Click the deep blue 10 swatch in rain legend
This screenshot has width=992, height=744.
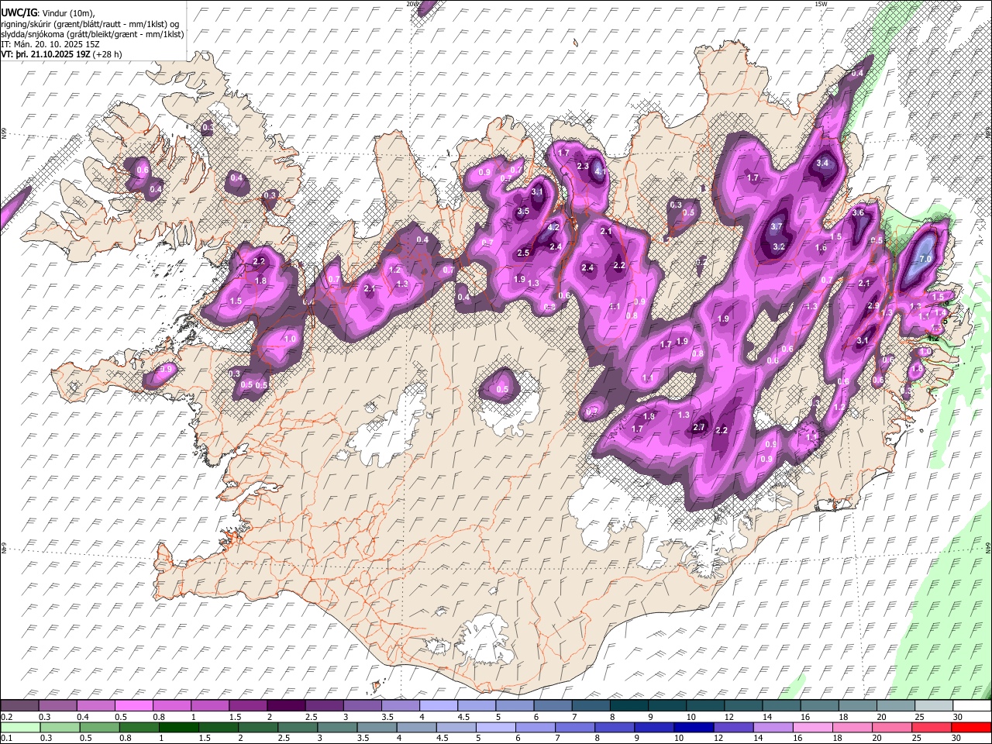coord(694,727)
